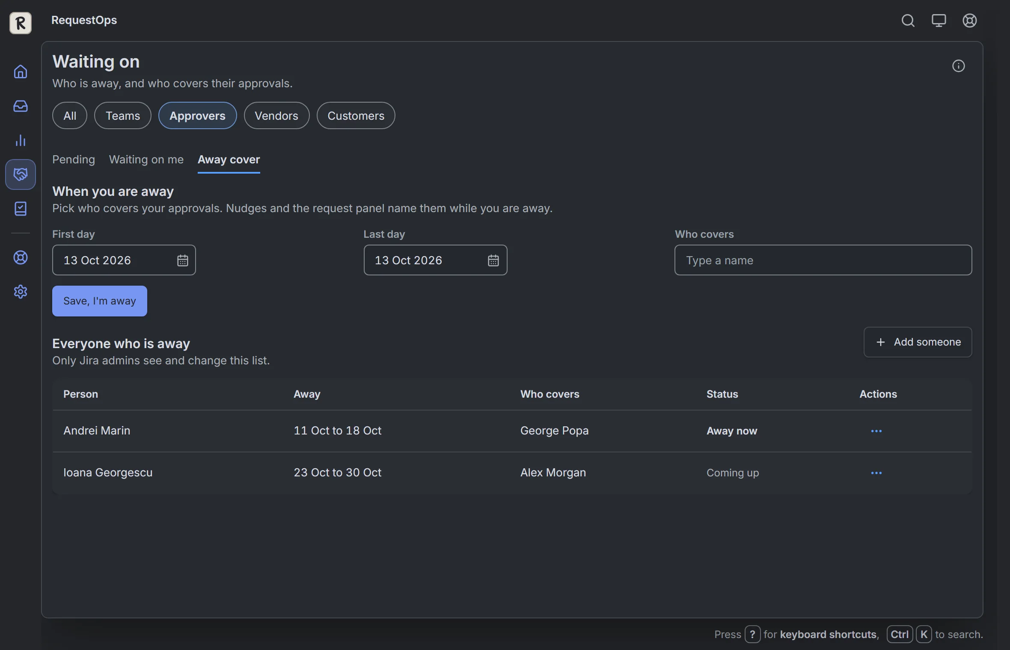Click the help lifebuoy icon in header

point(969,21)
